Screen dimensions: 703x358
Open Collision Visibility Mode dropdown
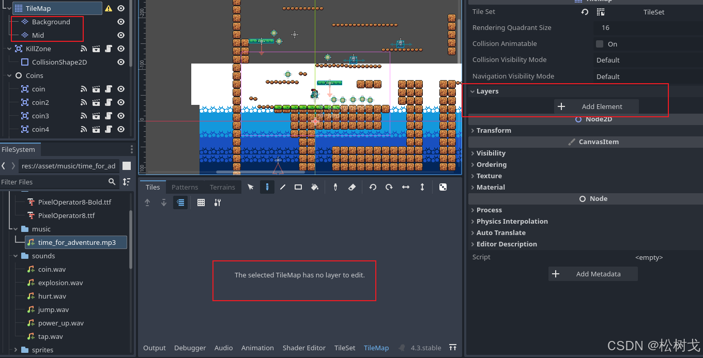tap(648, 60)
